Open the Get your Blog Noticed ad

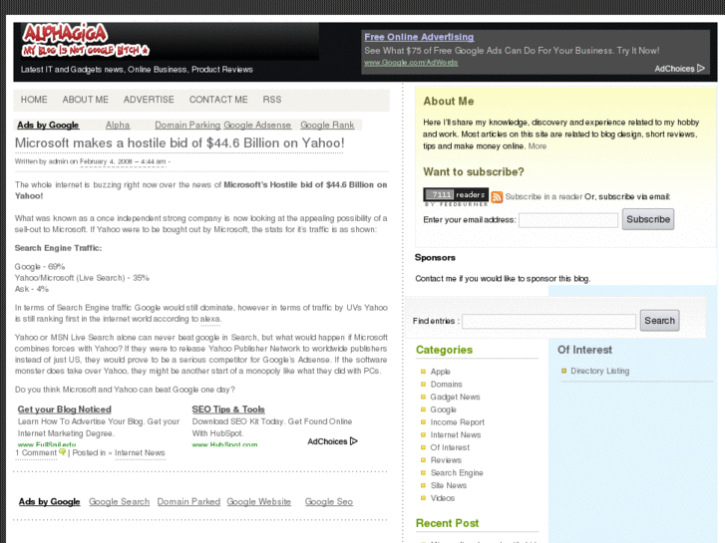pos(65,409)
